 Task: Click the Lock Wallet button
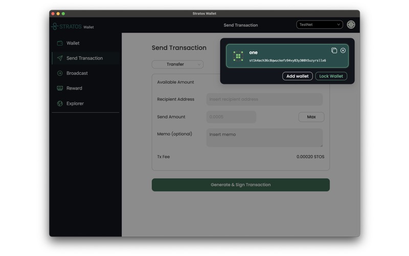click(331, 76)
